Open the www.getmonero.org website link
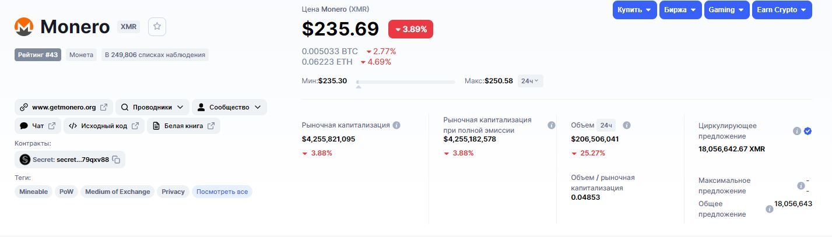 point(64,107)
